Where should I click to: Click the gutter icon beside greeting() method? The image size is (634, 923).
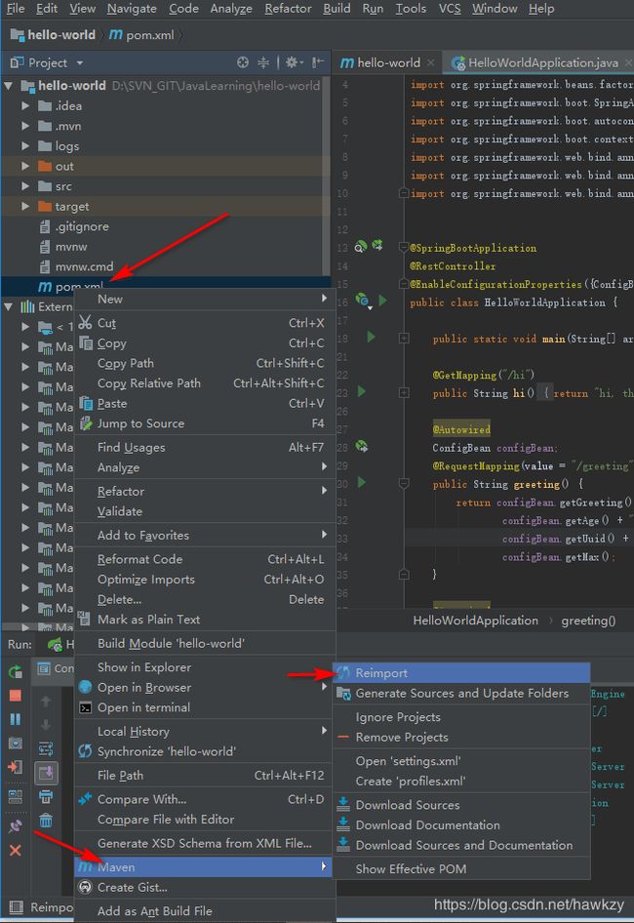tap(362, 483)
